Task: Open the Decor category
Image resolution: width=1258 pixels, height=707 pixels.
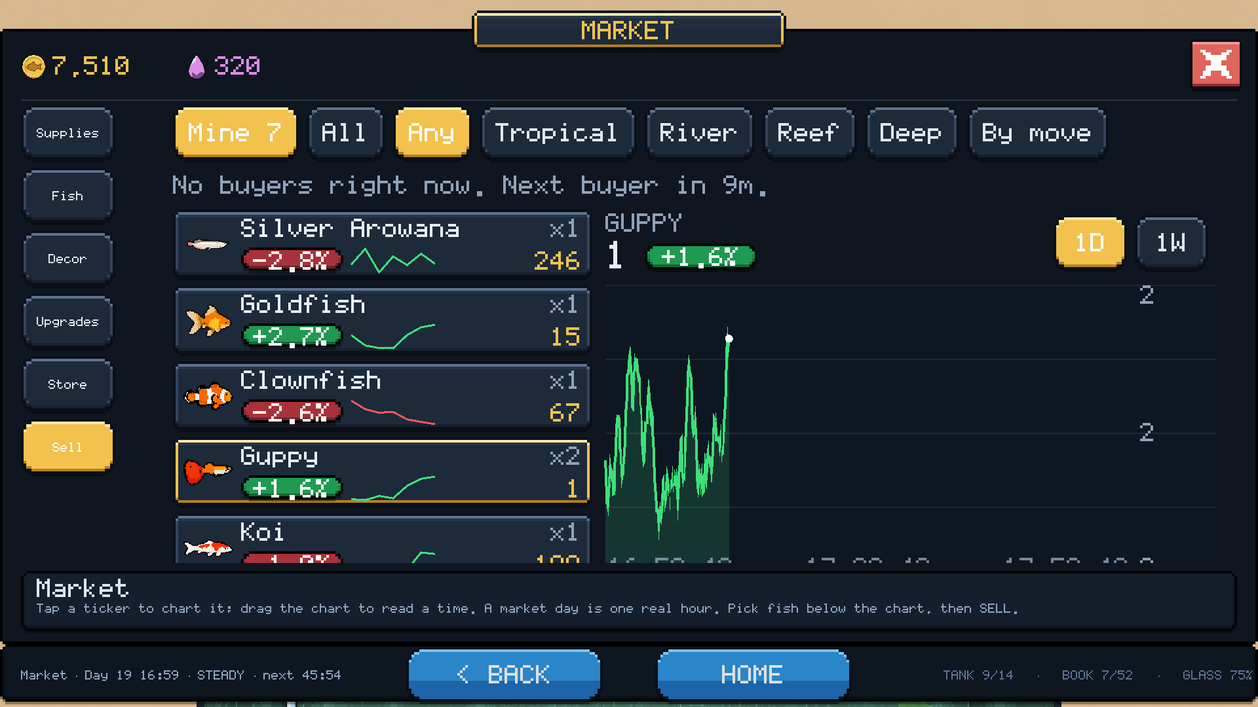Action: [67, 259]
